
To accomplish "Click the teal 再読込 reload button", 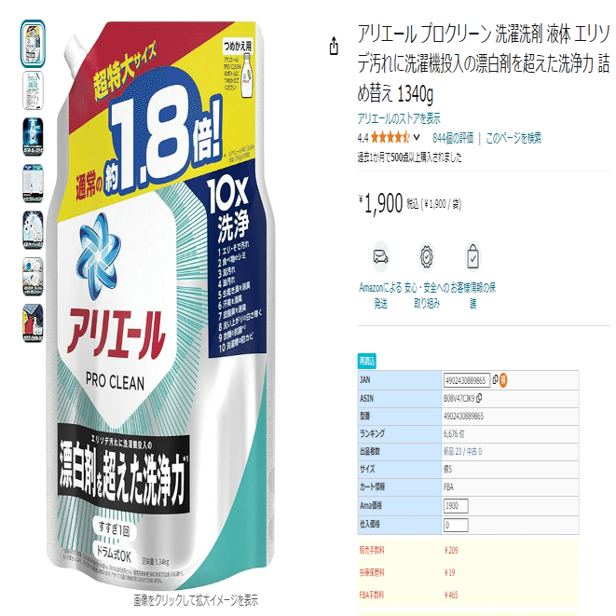I will (x=366, y=361).
